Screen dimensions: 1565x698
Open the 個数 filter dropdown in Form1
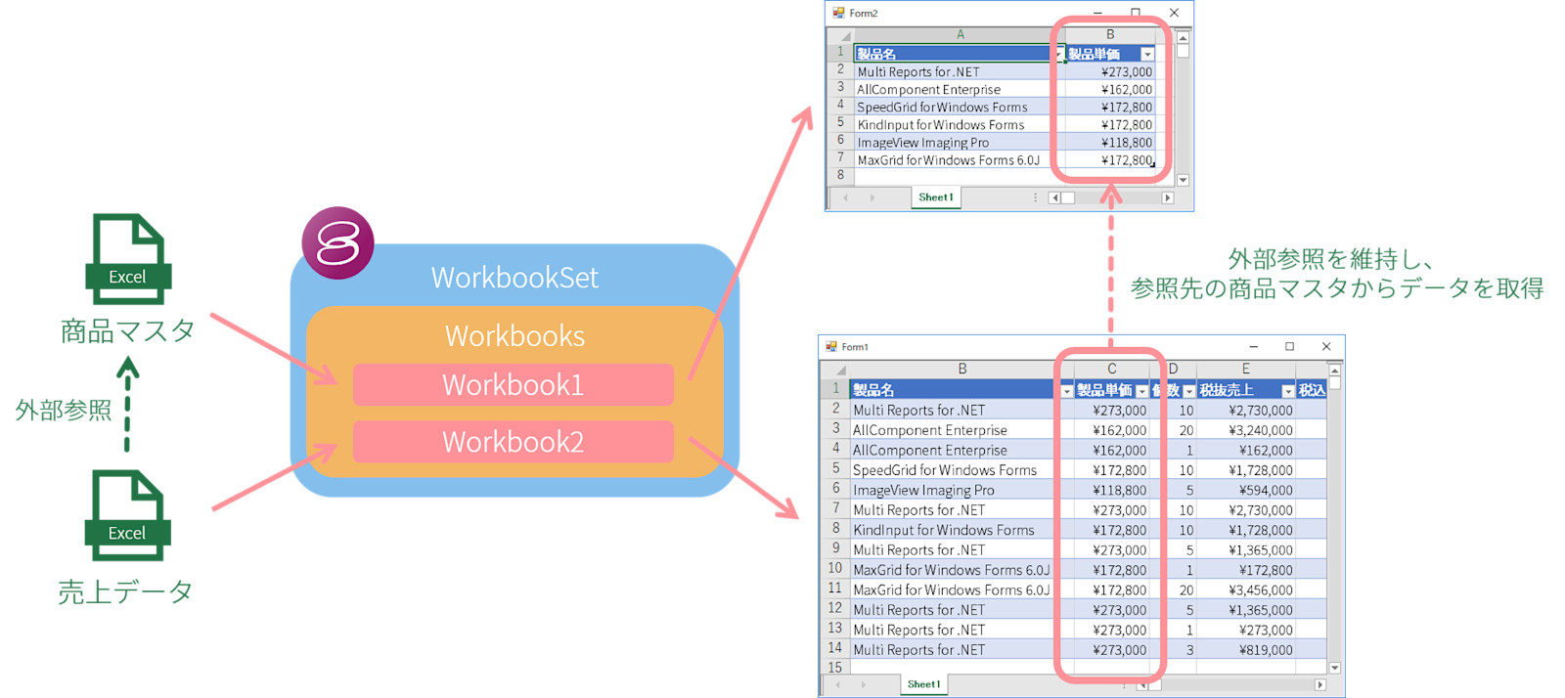pyautogui.click(x=1188, y=391)
